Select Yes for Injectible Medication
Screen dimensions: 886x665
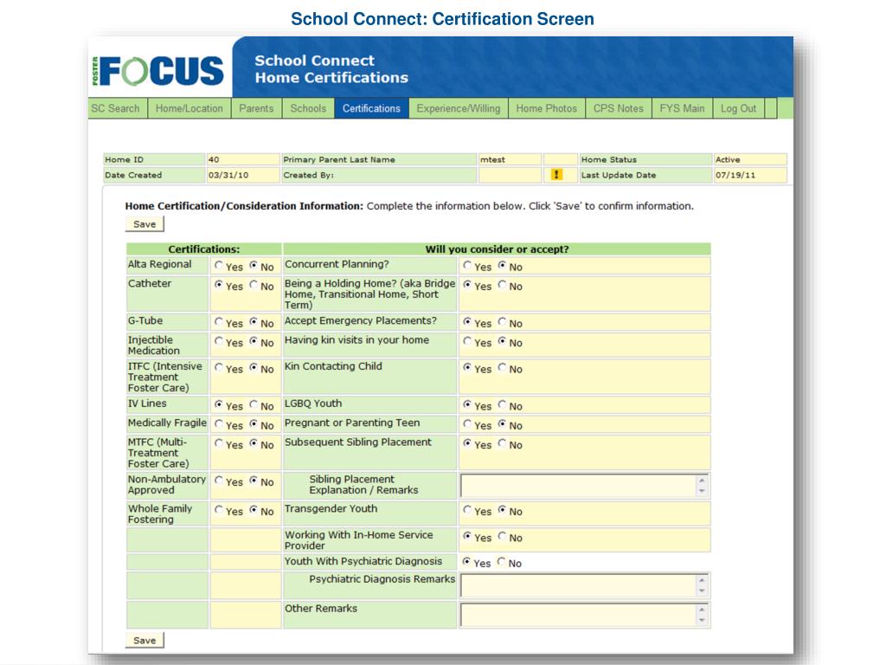tap(219, 341)
